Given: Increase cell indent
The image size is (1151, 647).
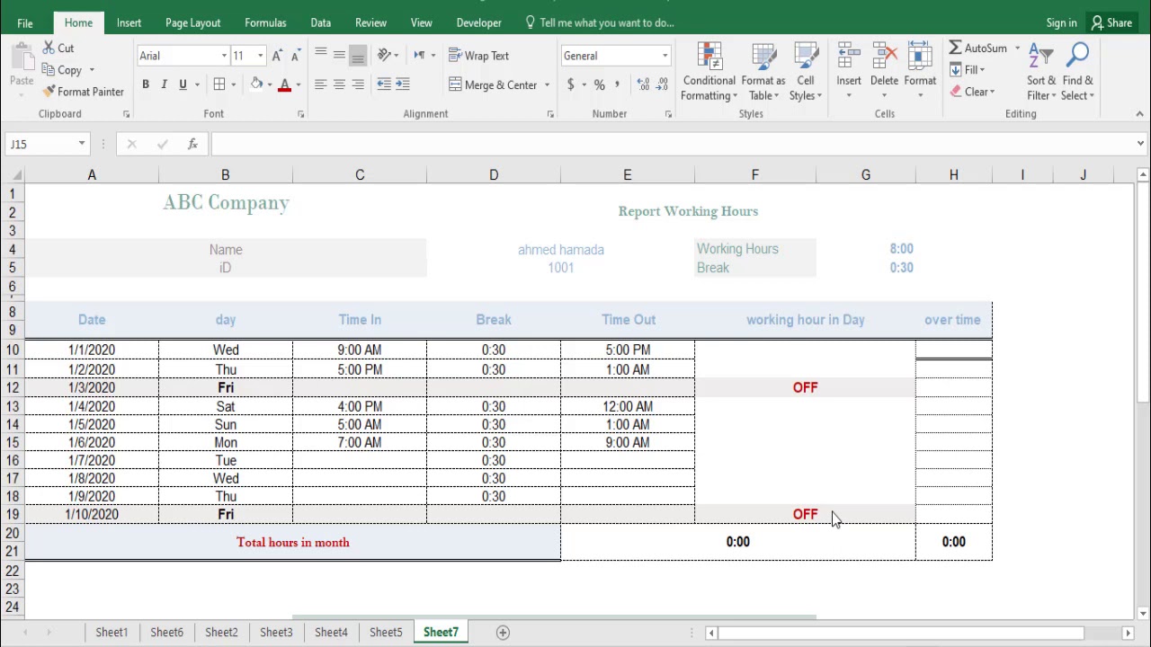Looking at the screenshot, I should tap(402, 84).
